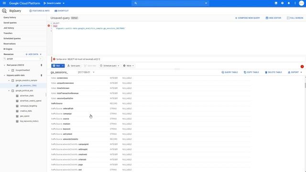Screen dimensions: 306x172
Task: Click the dataset icon for google_political_ads
Action: [13, 91]
